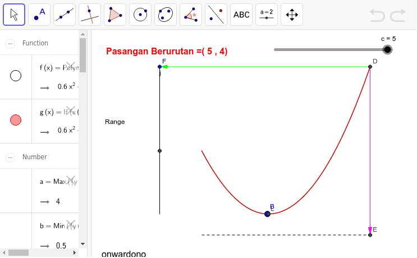Click the c slider track
The height and width of the screenshot is (258, 417).
tap(331, 50)
